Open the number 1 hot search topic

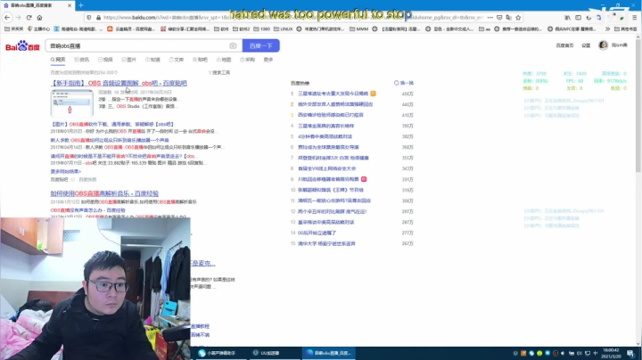[x=333, y=94]
